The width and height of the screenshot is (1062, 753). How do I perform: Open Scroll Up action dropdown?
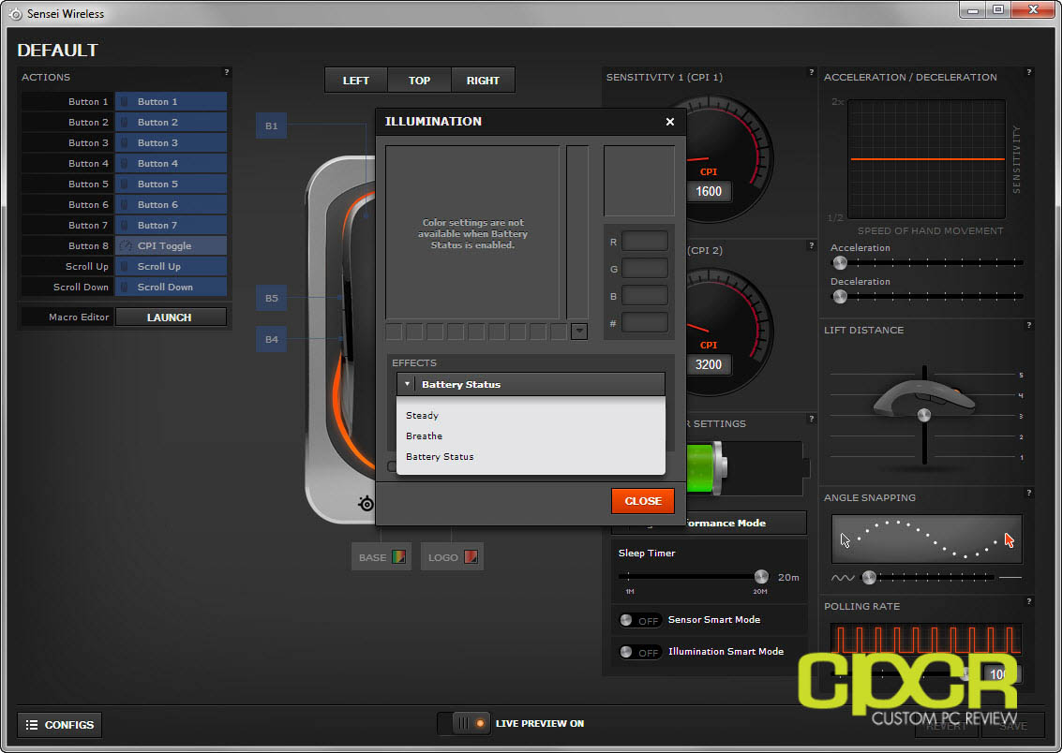[x=171, y=267]
